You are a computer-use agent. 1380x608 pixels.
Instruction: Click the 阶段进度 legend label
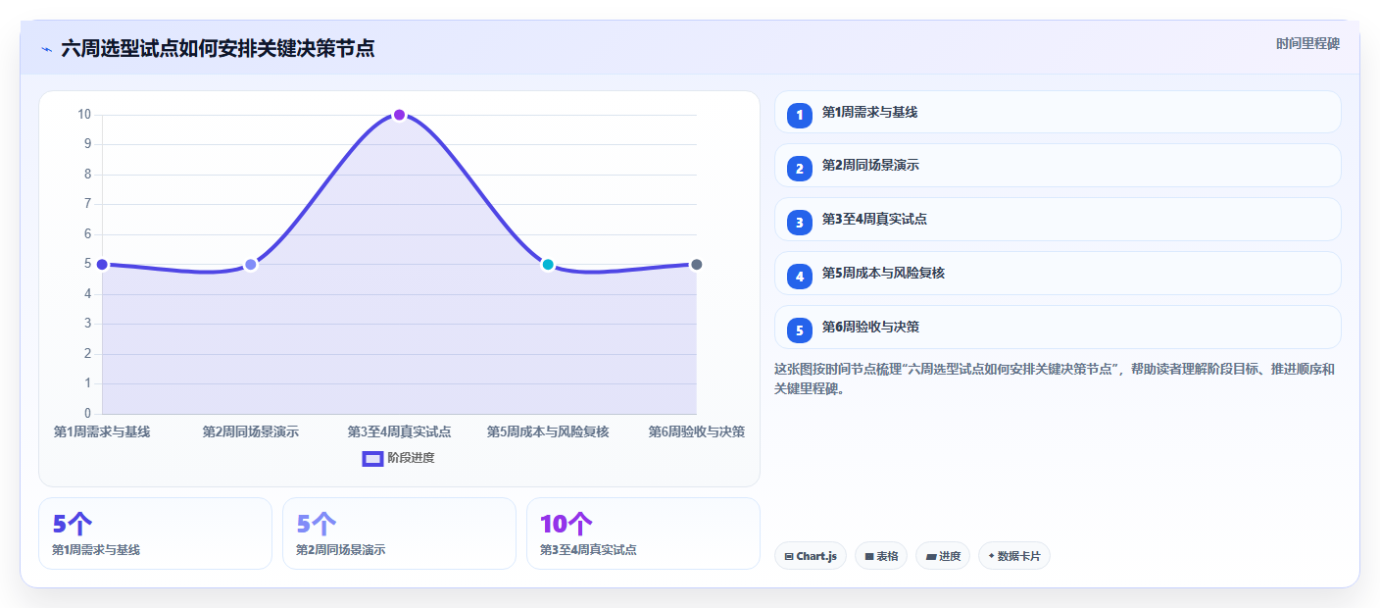coord(411,458)
